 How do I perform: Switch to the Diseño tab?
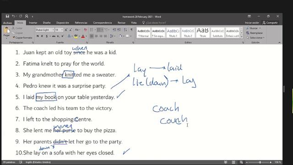[x=47, y=23]
